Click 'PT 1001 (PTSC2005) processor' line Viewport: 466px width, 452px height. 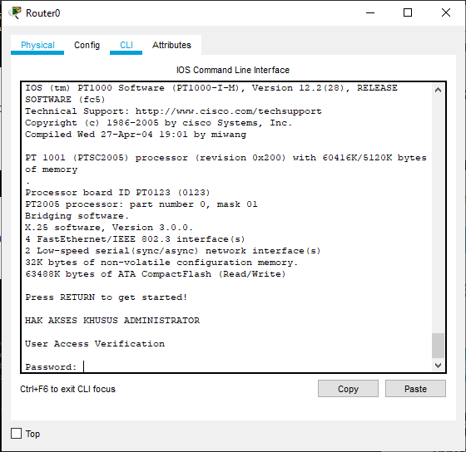click(226, 158)
